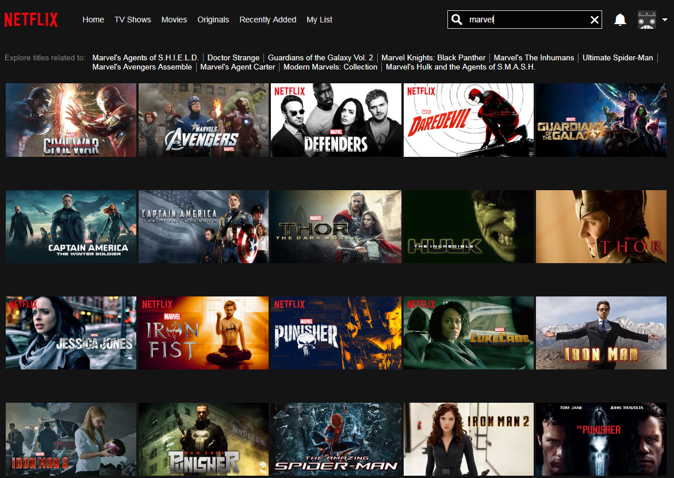Open the Netflix Punisher series thumbnail
This screenshot has height=478, width=674.
point(336,333)
